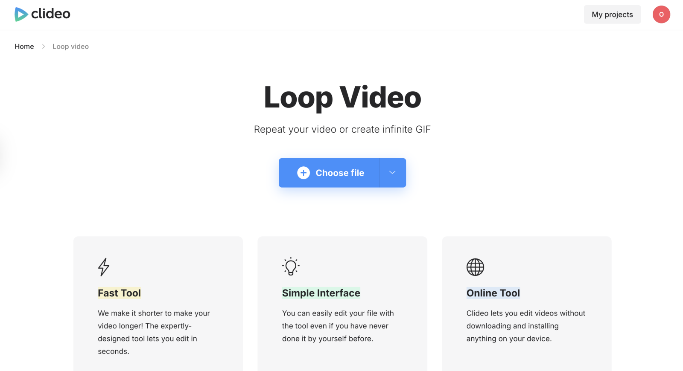Click the Loop video breadcrumb

(70, 46)
